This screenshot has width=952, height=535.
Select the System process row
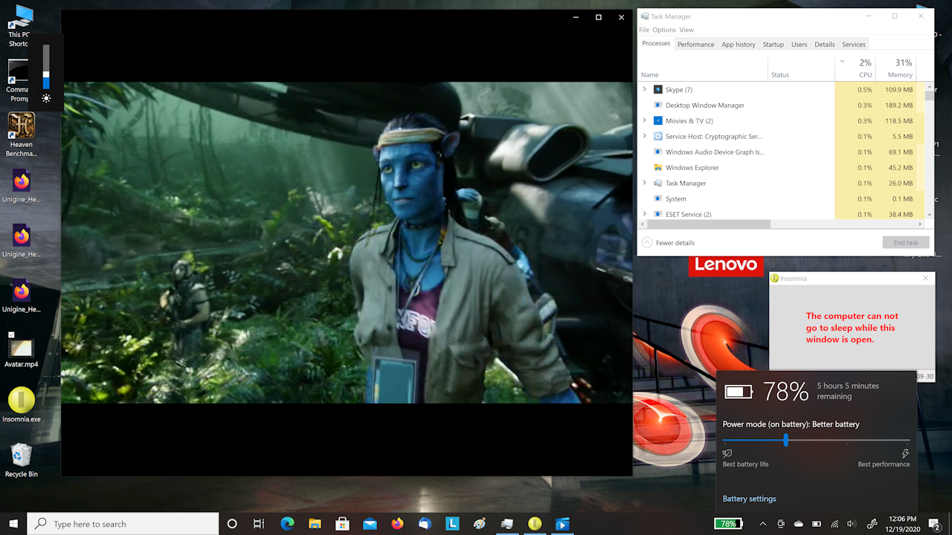(x=781, y=198)
